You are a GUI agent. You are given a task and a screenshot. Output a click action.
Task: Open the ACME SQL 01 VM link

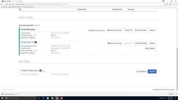point(27,42)
